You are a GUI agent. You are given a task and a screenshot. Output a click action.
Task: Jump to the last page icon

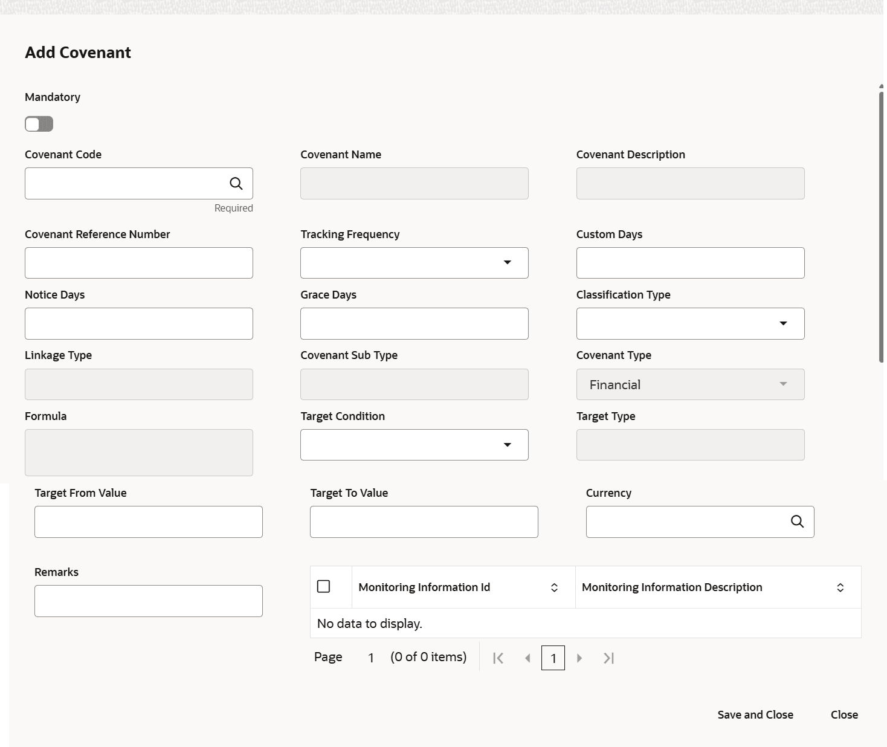click(608, 658)
